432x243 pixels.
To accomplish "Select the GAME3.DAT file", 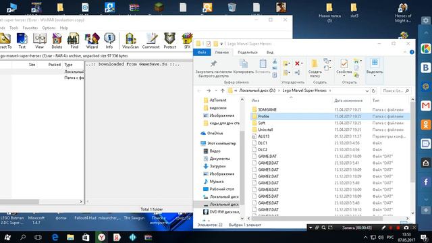I will [x=269, y=183].
